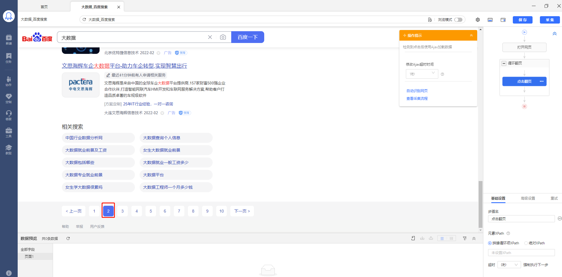The width and height of the screenshot is (562, 277).
Task: Collapse the 循环翻页 loop block
Action: click(504, 63)
